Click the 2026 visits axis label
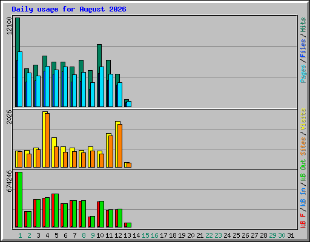The height and width of the screenshot is (242, 310). (x=9, y=117)
